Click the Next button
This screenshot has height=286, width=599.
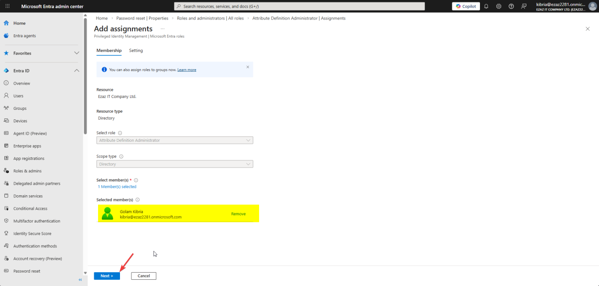coord(107,276)
